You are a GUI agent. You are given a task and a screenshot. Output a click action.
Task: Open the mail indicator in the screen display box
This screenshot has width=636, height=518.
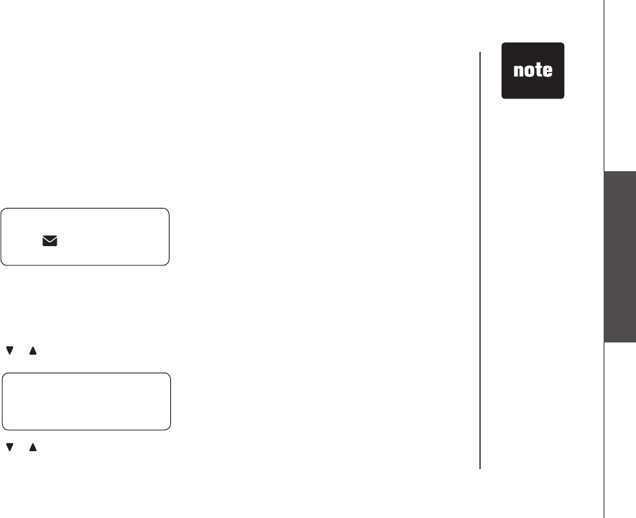tap(50, 243)
